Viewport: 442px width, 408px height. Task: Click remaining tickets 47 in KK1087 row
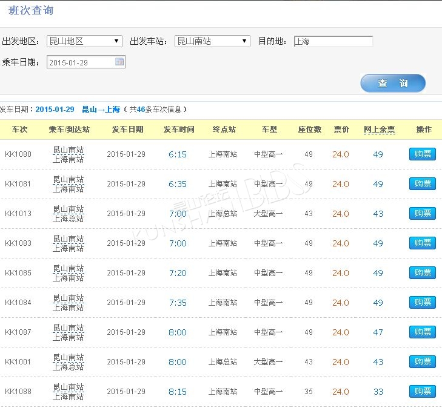pos(378,332)
